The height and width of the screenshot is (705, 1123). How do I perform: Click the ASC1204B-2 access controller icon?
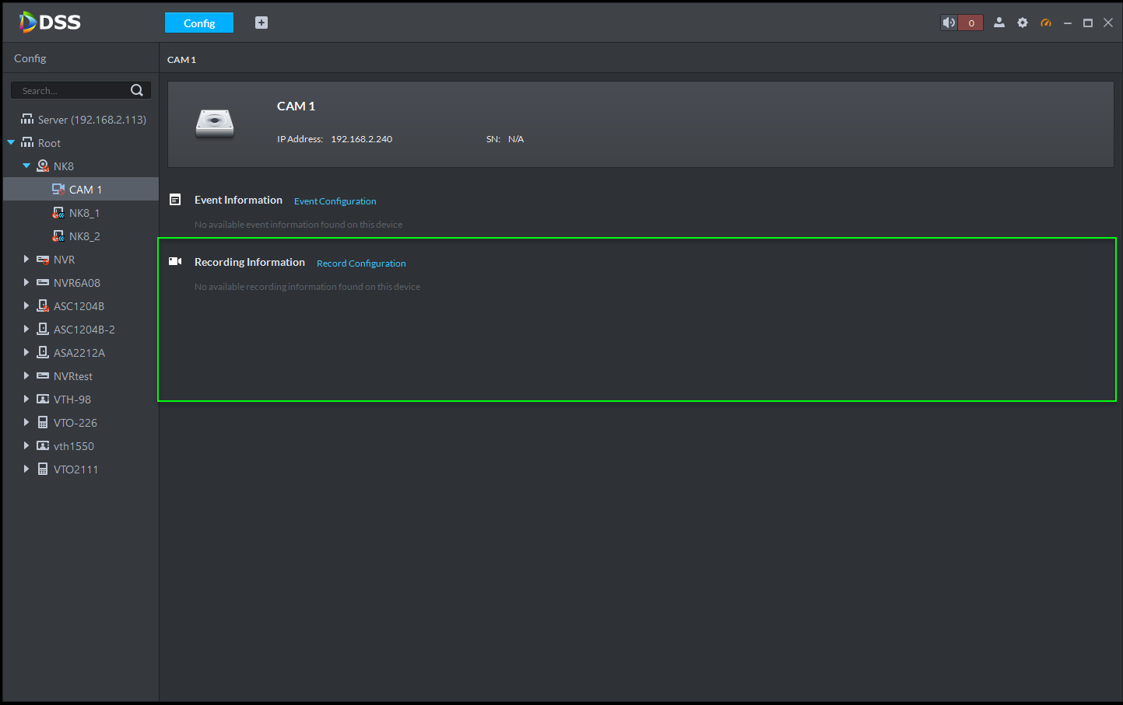[43, 330]
